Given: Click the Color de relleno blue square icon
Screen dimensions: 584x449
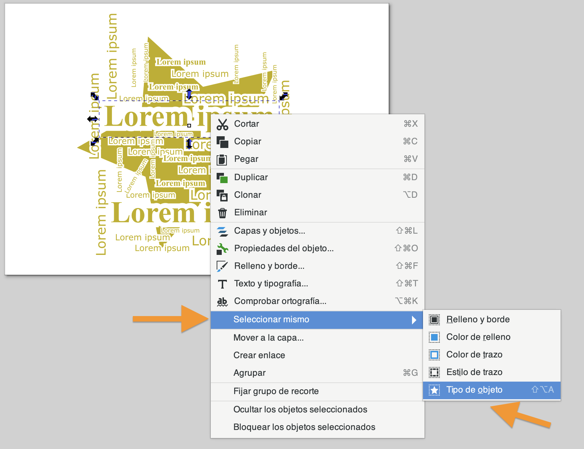Looking at the screenshot, I should pos(434,337).
